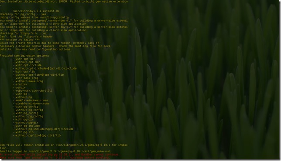Select red 'Make sure that gem install pg' line
This screenshot has width=281, height=161.
55,158
